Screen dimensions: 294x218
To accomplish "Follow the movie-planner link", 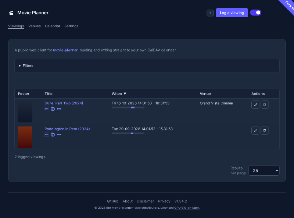I will pyautogui.click(x=65, y=50).
